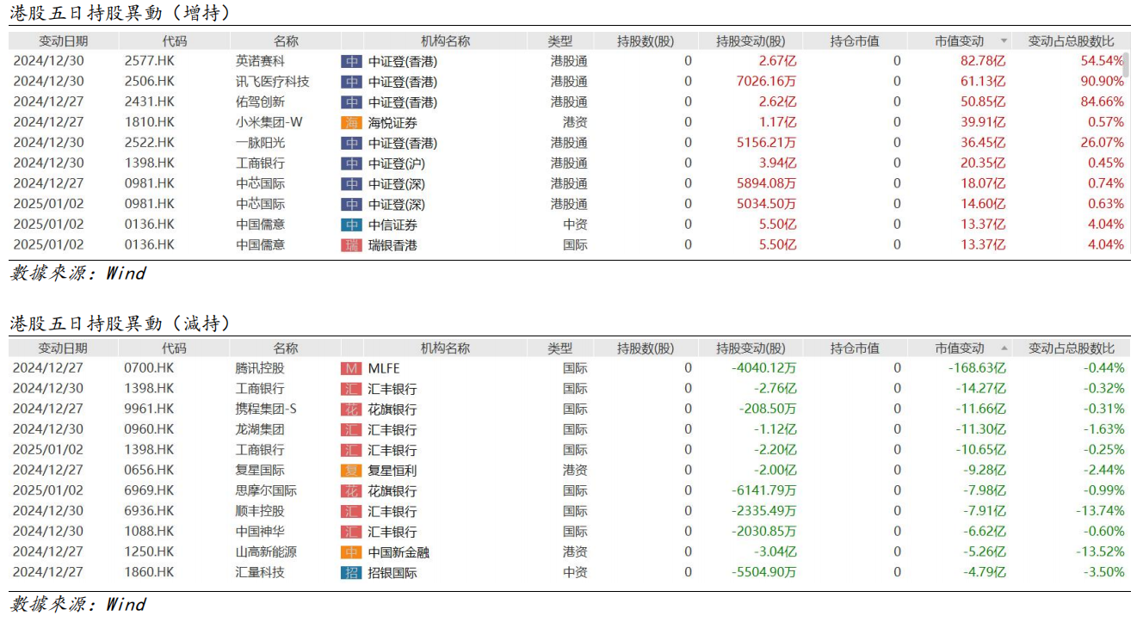Click 花旗银行 icon in 携程集团-S row
This screenshot has height=622, width=1137.
[351, 410]
